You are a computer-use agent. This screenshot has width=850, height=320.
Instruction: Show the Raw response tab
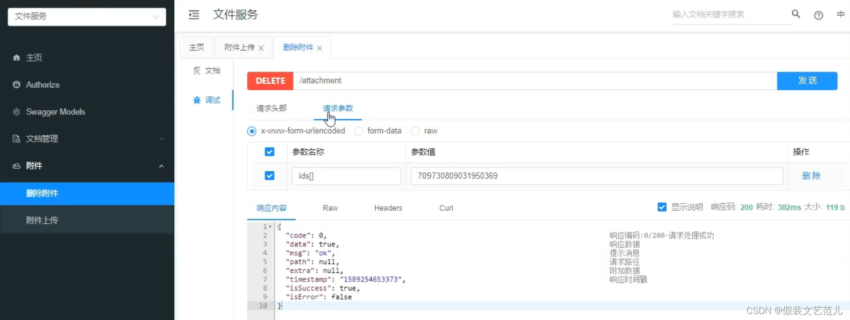pyautogui.click(x=330, y=208)
